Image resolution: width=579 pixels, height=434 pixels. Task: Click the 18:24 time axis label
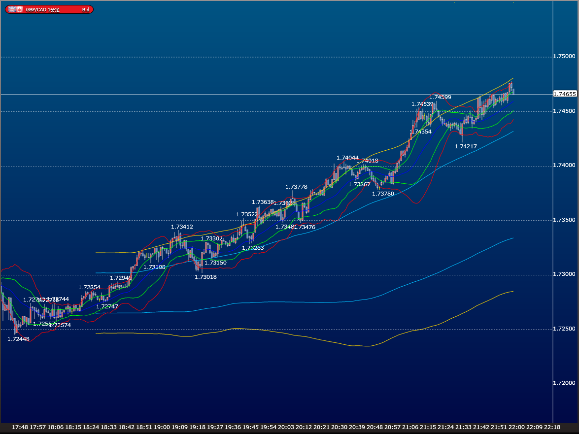point(91,428)
